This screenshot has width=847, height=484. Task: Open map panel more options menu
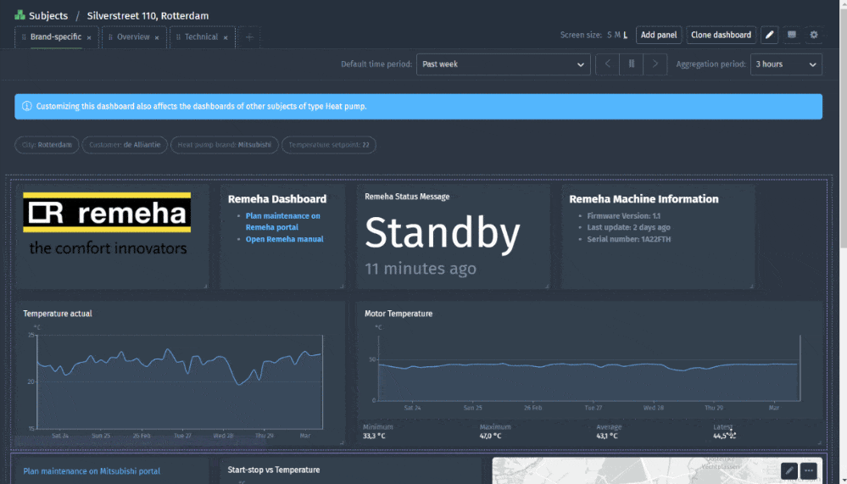point(810,470)
